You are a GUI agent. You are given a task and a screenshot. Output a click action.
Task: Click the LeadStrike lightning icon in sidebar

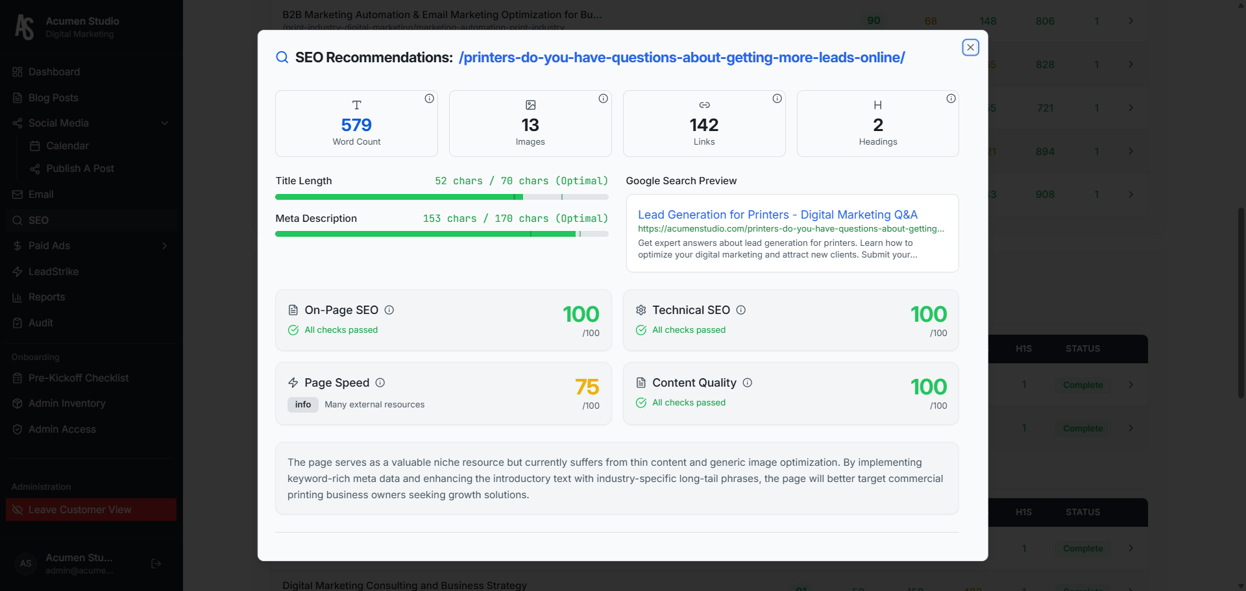pos(18,272)
